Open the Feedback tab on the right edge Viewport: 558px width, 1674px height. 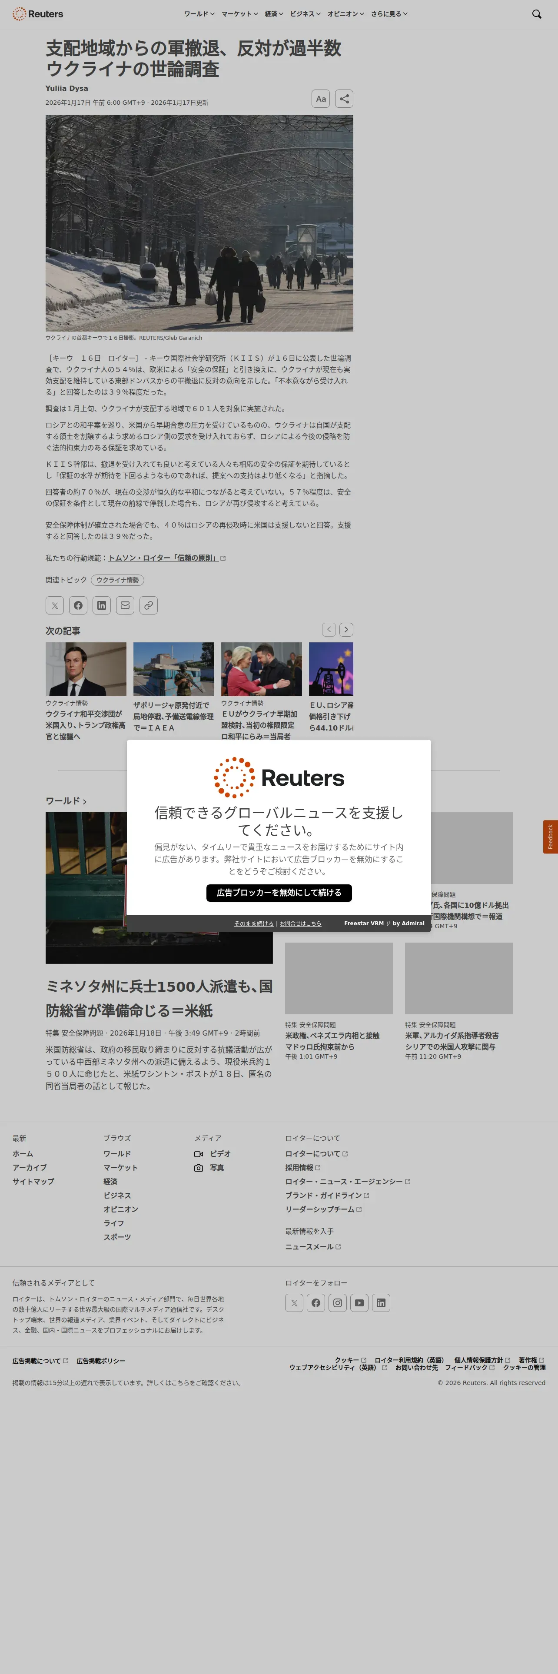point(550,837)
